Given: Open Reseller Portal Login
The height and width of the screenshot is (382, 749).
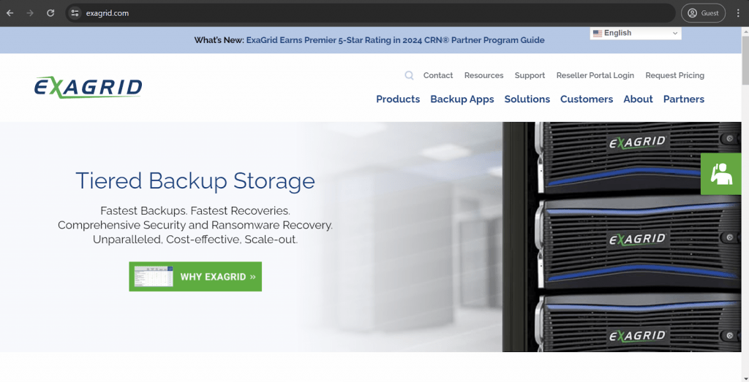Looking at the screenshot, I should pos(595,75).
